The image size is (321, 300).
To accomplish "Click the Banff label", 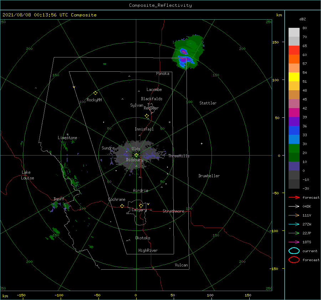I will (59, 199).
